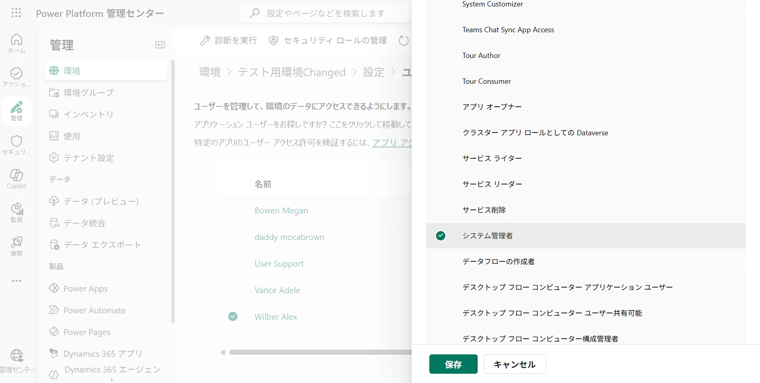
Task: Select the サービス リーダー role
Action: point(586,184)
